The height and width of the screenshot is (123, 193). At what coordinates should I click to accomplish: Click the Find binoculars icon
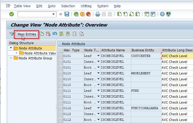point(104,14)
